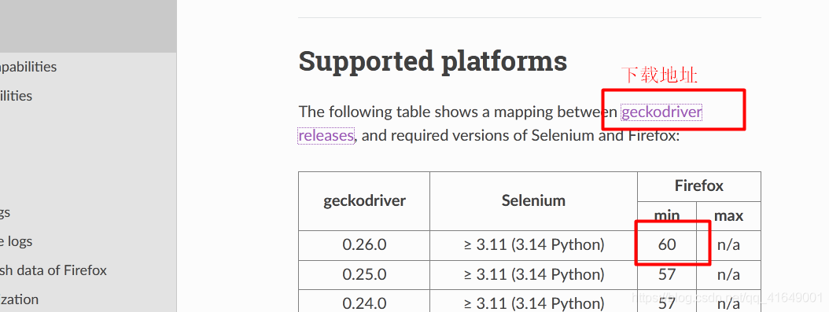Click the 'Supported platforms' heading
Image resolution: width=829 pixels, height=312 pixels.
point(433,61)
